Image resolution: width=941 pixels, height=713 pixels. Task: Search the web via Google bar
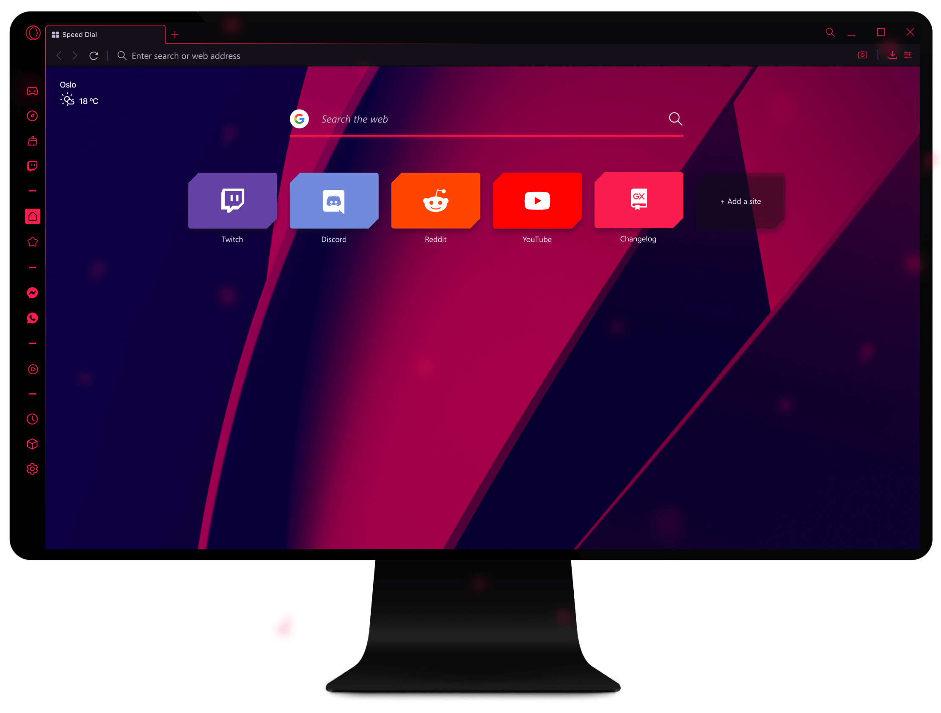488,118
